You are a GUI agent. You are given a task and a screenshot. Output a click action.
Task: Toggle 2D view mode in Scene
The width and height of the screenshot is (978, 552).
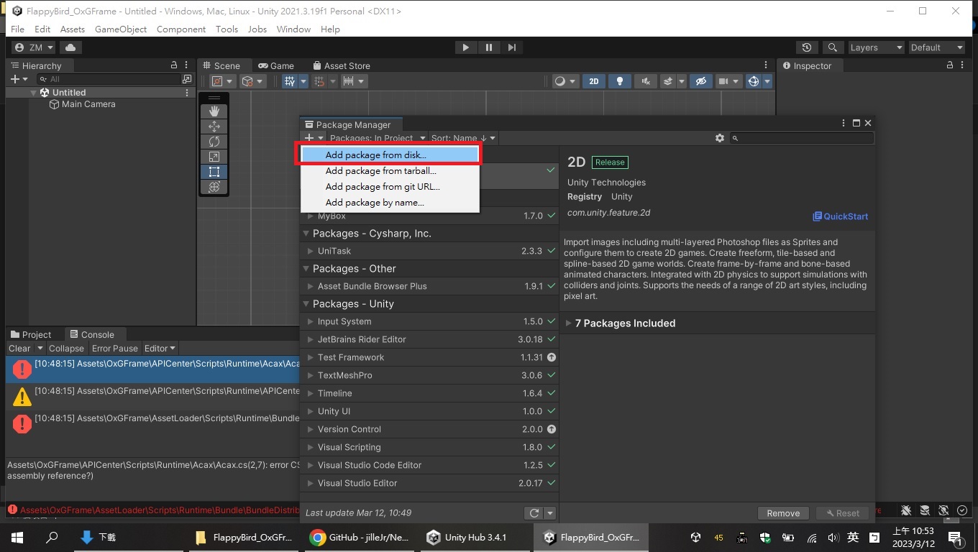point(594,81)
